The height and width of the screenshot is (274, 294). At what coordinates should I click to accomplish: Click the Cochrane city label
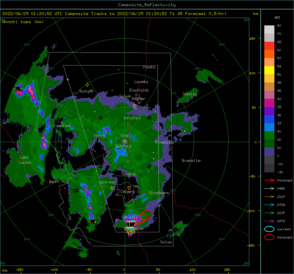[x=107, y=182]
